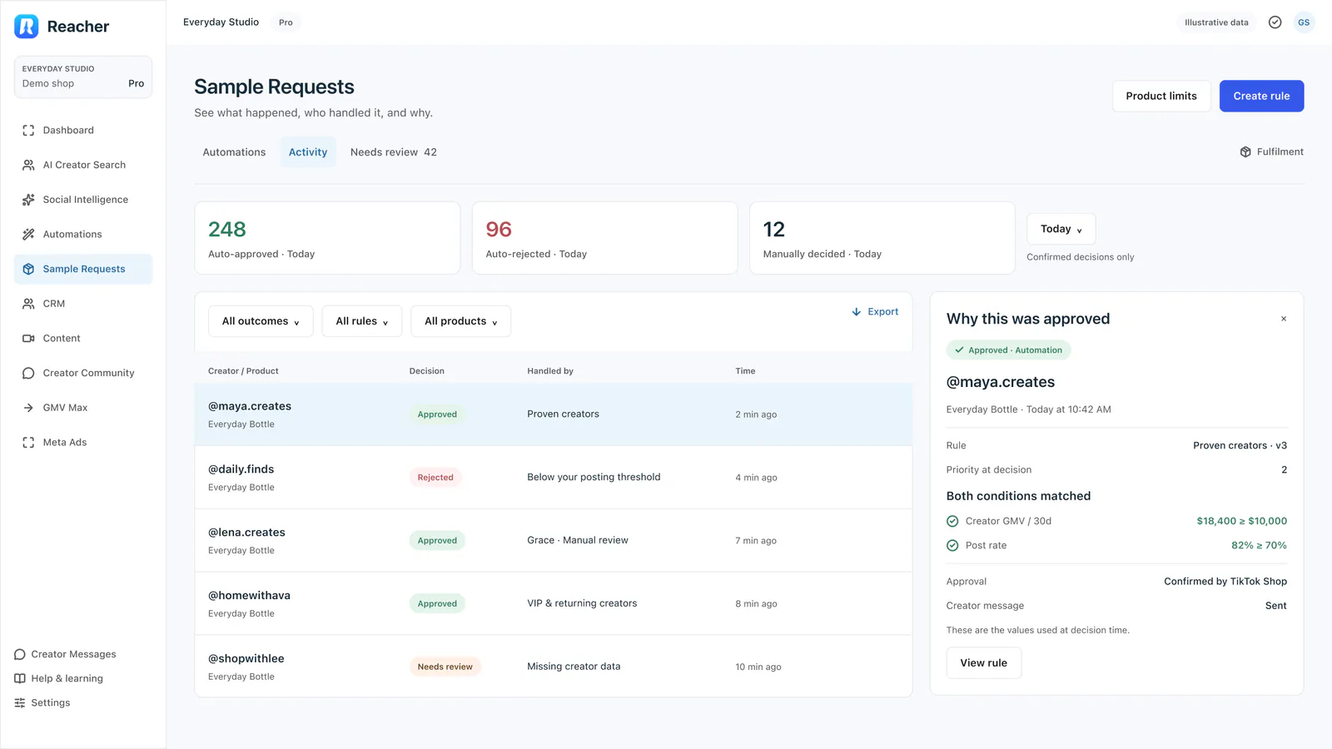Select the @daily.finds row

tap(554, 478)
